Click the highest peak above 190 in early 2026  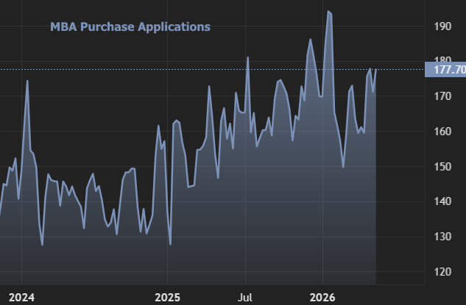click(328, 11)
